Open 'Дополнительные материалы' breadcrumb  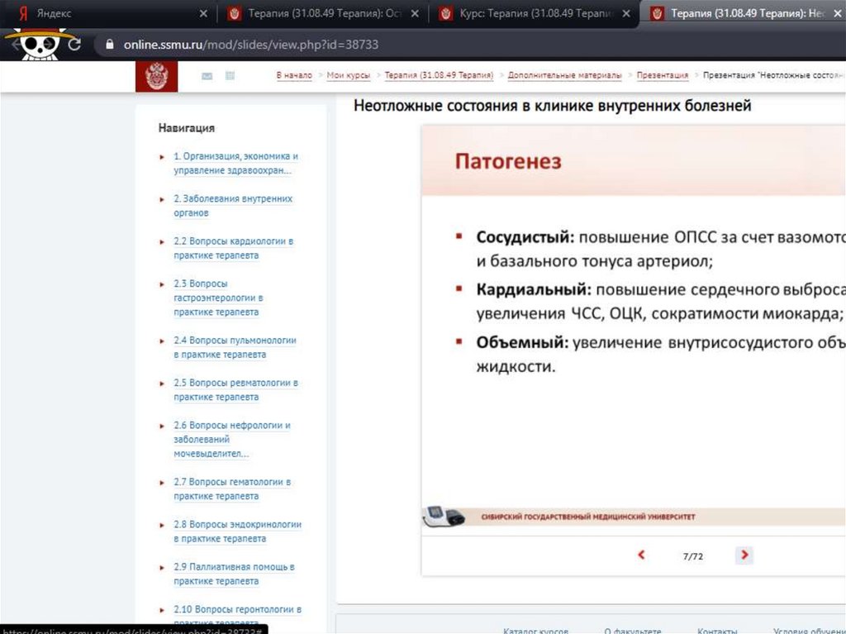(564, 75)
